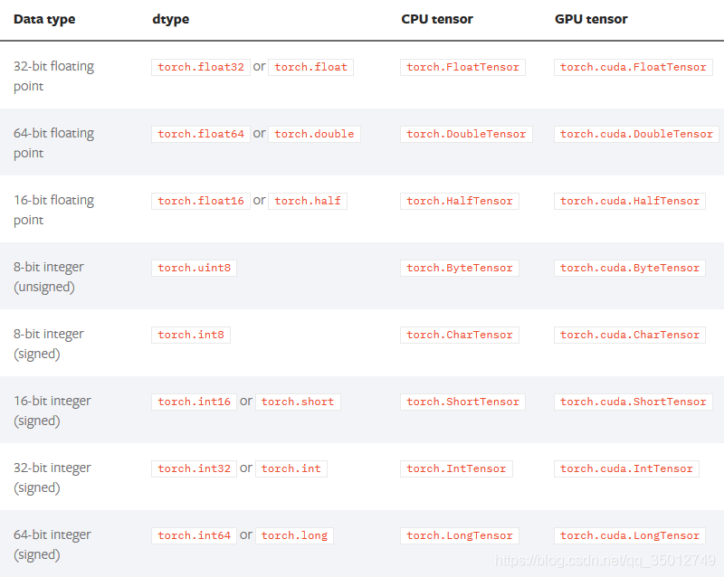Click the 'Data type' column header
This screenshot has height=577, width=724.
44,19
